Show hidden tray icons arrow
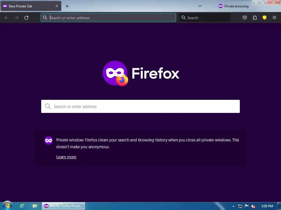 pos(233,206)
